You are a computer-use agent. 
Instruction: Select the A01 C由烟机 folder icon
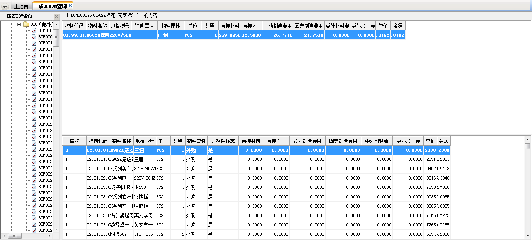(26, 24)
